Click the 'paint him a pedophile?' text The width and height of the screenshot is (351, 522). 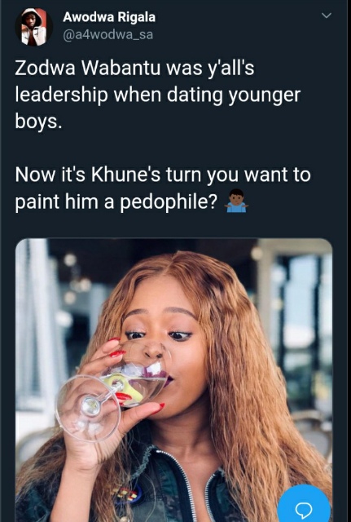[x=117, y=201]
